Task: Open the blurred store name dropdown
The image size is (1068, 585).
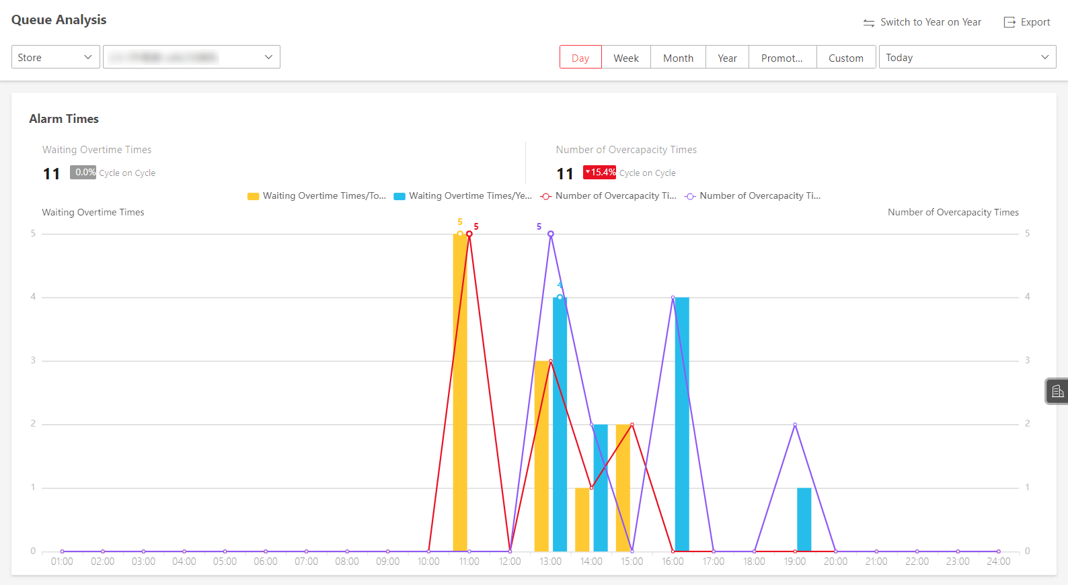Action: 192,57
